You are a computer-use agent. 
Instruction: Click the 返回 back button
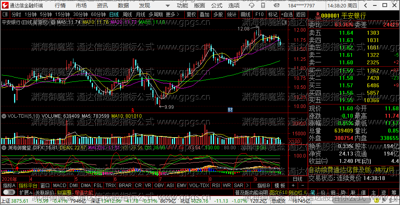[301, 14]
